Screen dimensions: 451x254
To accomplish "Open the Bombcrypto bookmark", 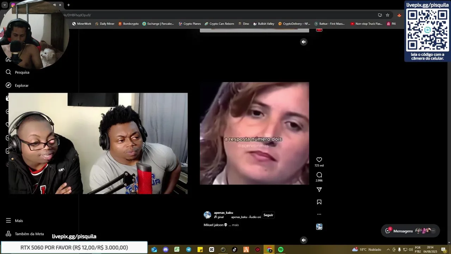I will 128,24.
